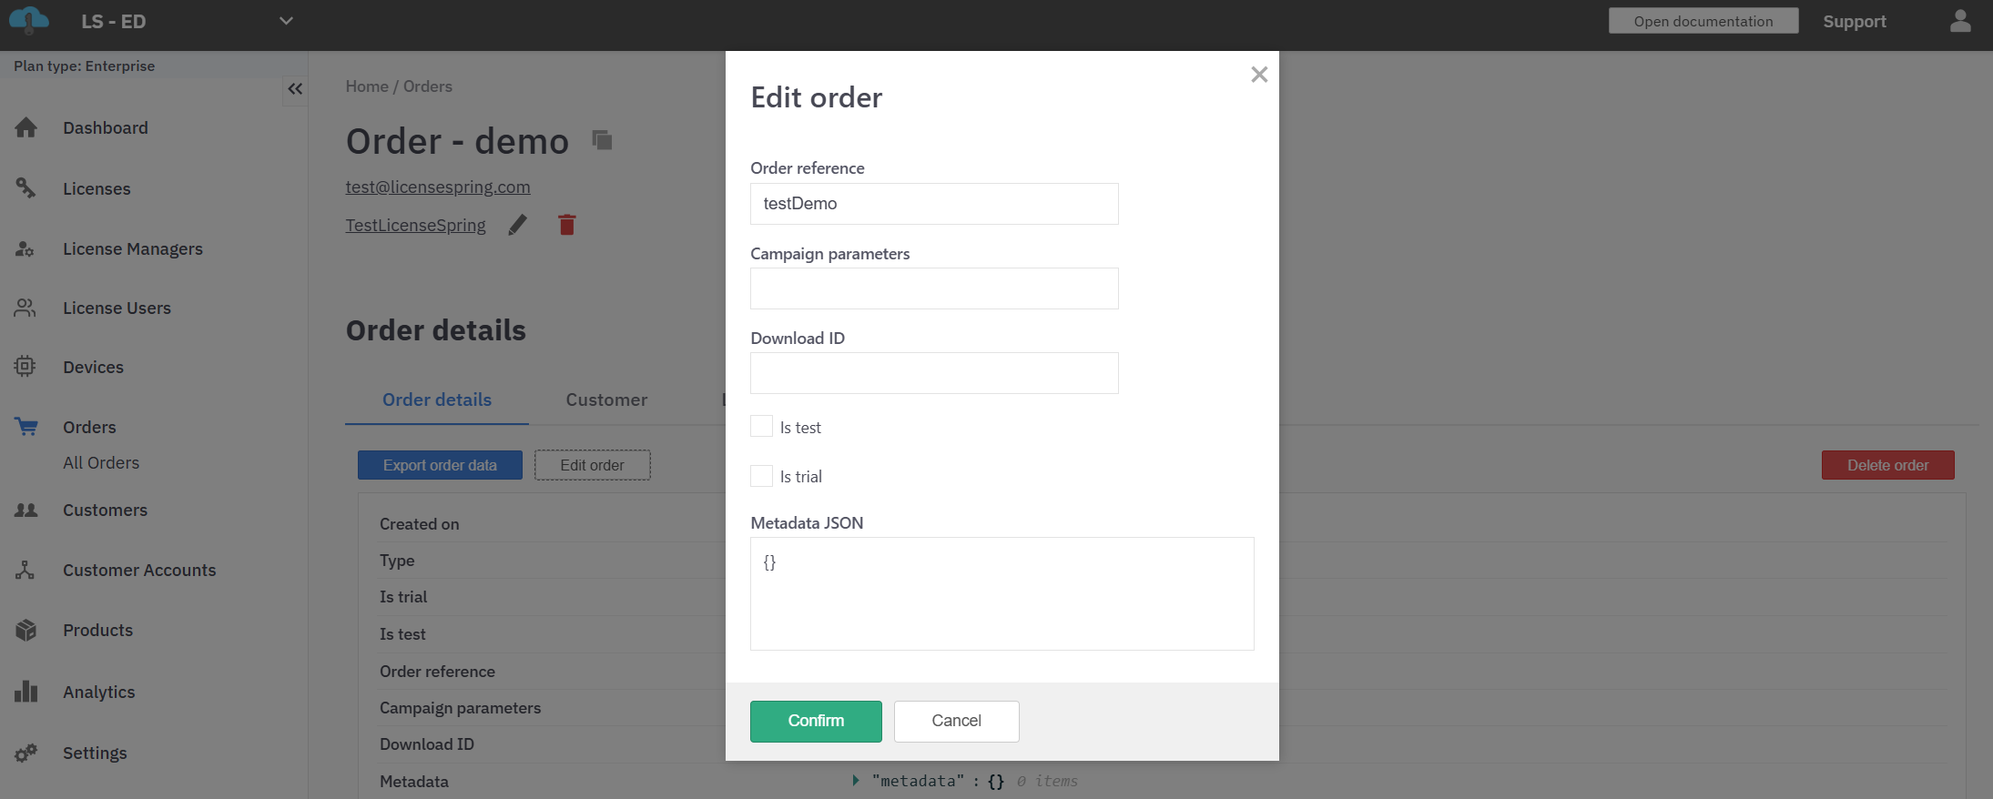This screenshot has height=799, width=1993.
Task: Click the pencil edit icon beside TestLicenseSpring
Action: 517,225
